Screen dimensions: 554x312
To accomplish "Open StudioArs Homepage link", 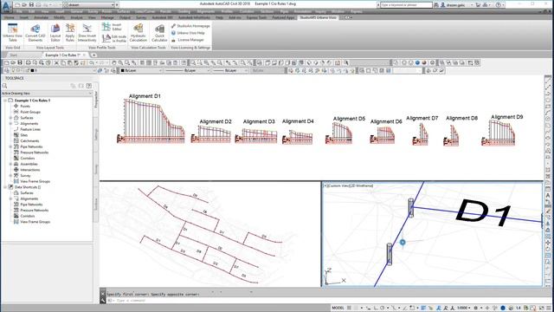I will click(190, 26).
